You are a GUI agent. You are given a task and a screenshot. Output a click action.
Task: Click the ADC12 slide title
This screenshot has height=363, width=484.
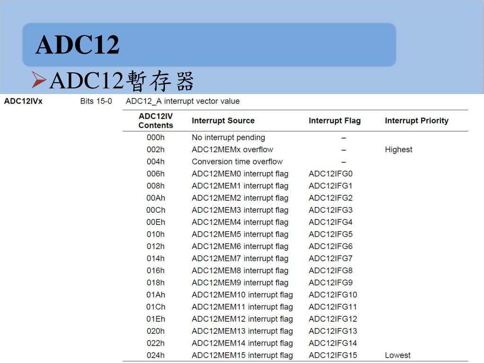click(x=77, y=45)
